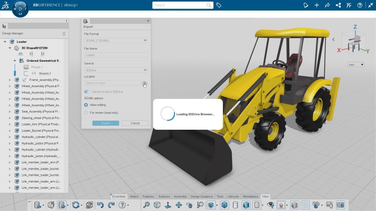Viewport: 376px width, 211px height.
Task: Switch to the Sketch tab
Action: coord(134,197)
